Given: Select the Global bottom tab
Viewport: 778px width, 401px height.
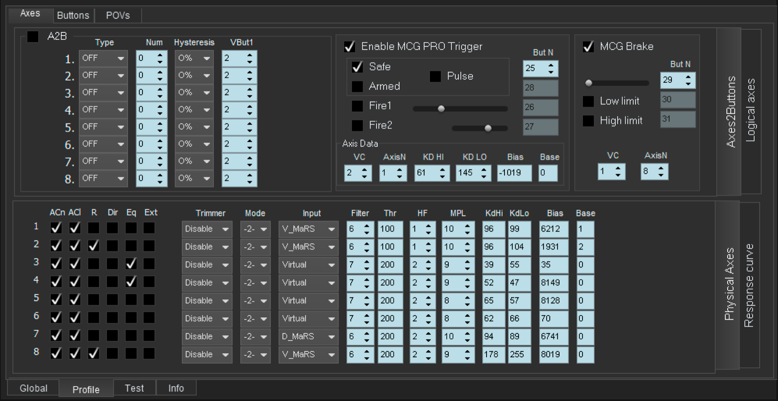Looking at the screenshot, I should coord(33,388).
